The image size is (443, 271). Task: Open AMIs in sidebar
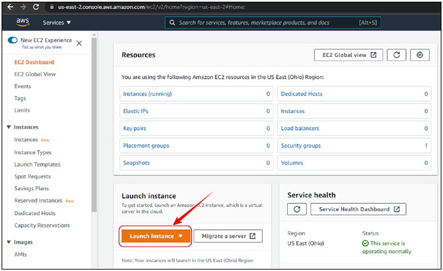(x=21, y=254)
